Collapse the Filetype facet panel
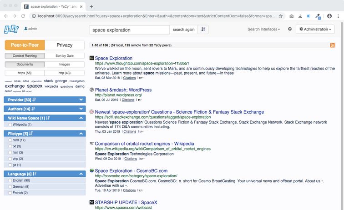Screen dimensions: 344x210 click(81, 134)
